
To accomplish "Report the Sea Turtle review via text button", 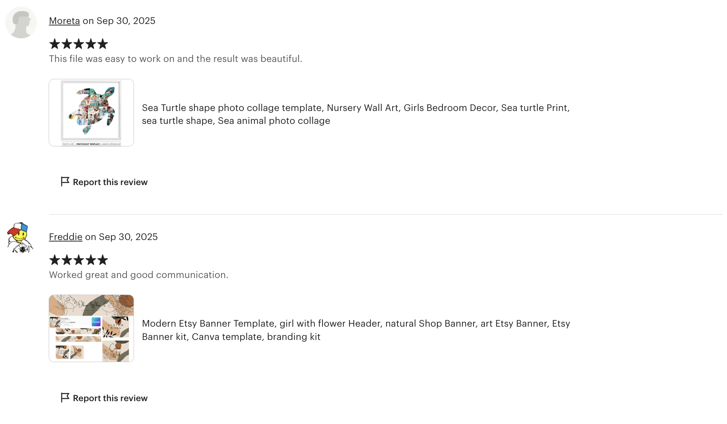I will pos(110,182).
